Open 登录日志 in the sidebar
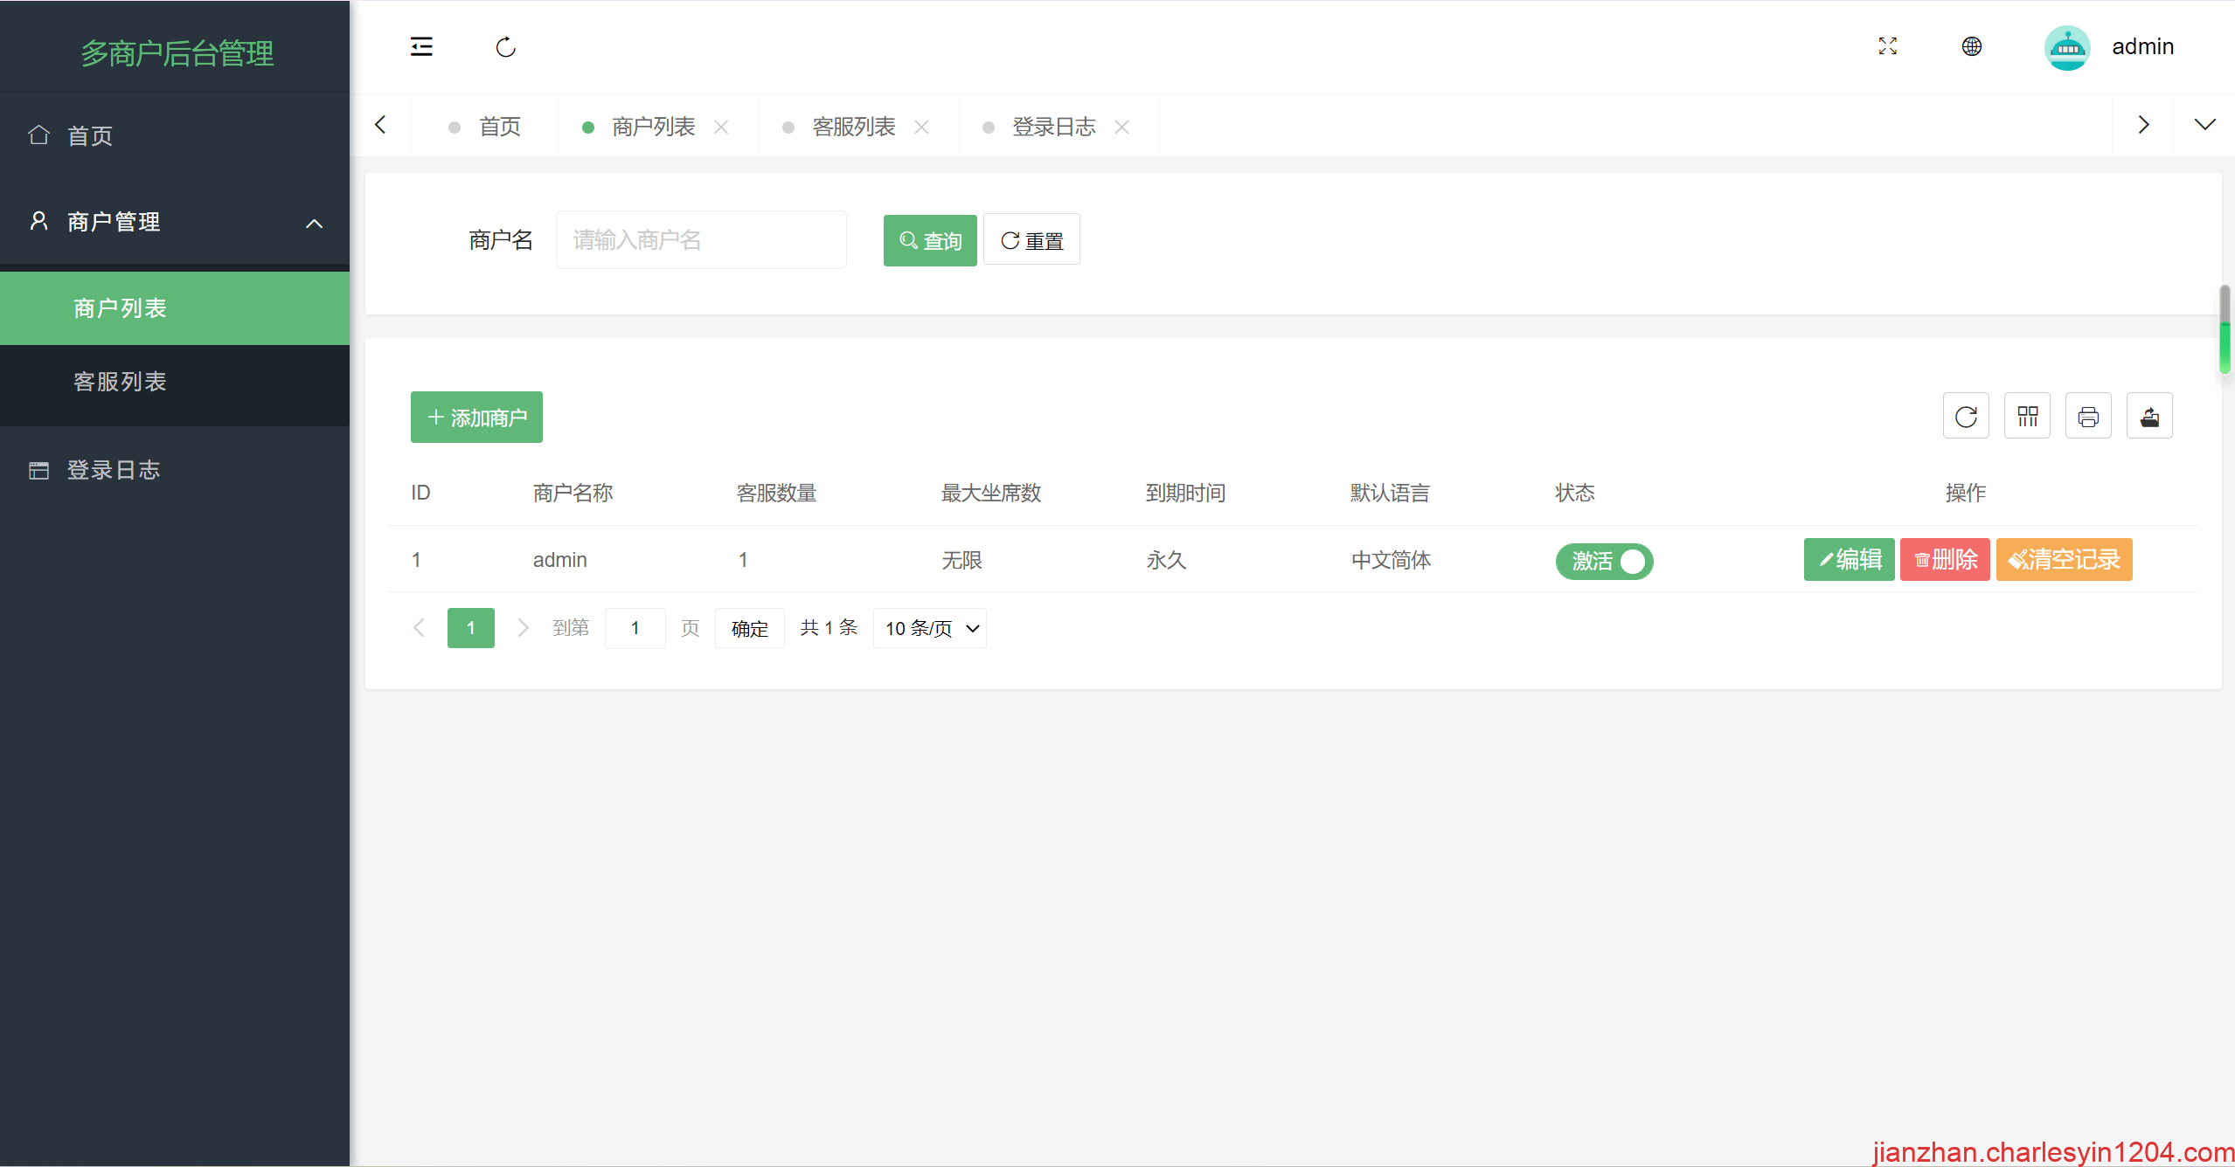Viewport: 2235px width, 1167px height. coord(175,470)
